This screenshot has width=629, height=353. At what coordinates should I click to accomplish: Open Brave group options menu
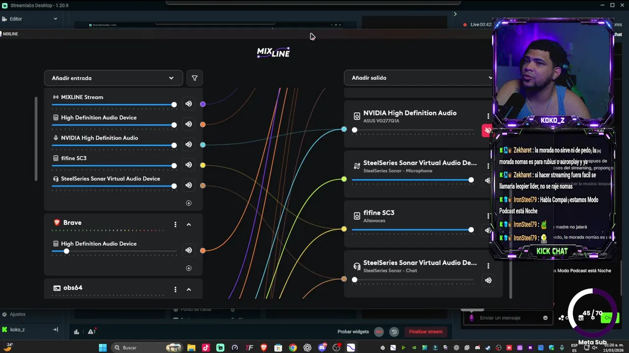tap(175, 225)
